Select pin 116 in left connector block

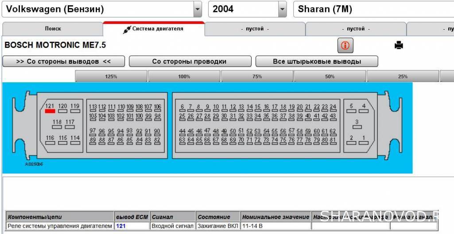pos(50,143)
